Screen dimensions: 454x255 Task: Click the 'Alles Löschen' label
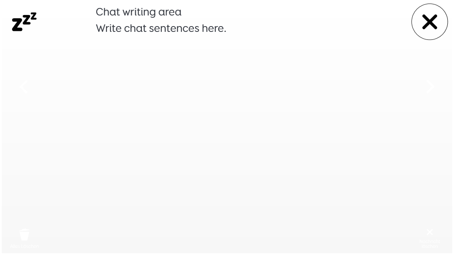click(24, 246)
